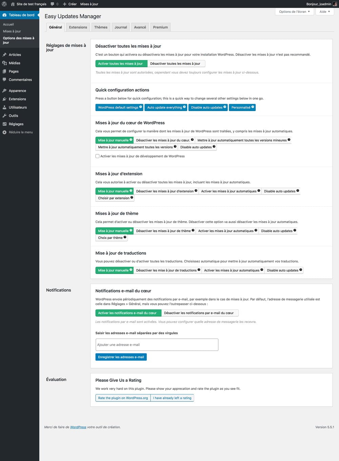Enable WordPress development updates checkbox
The height and width of the screenshot is (461, 339).
[98, 156]
